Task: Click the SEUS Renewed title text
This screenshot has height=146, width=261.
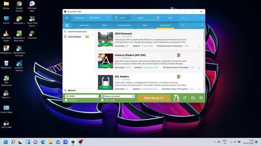Action: (123, 33)
